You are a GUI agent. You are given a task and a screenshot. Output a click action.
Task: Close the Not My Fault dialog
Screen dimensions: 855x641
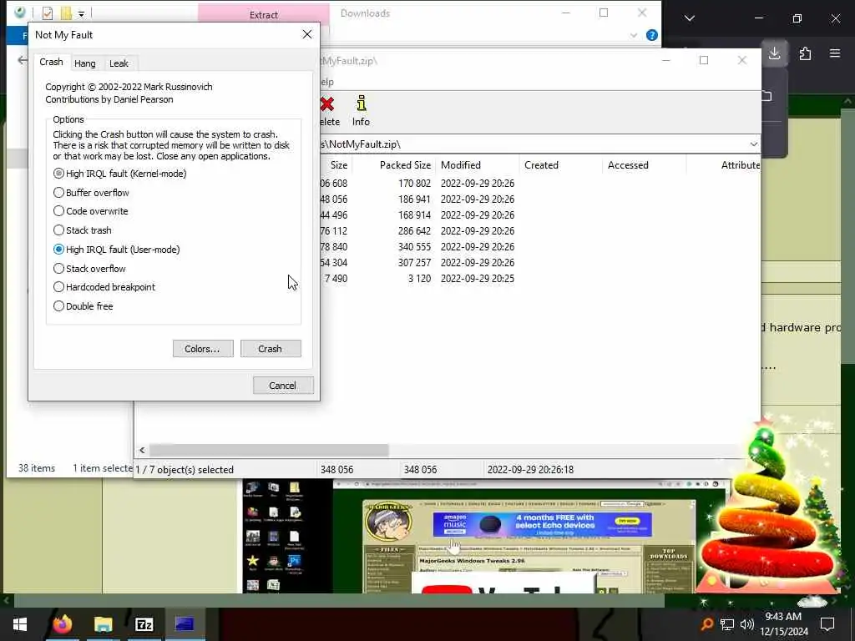pyautogui.click(x=307, y=34)
